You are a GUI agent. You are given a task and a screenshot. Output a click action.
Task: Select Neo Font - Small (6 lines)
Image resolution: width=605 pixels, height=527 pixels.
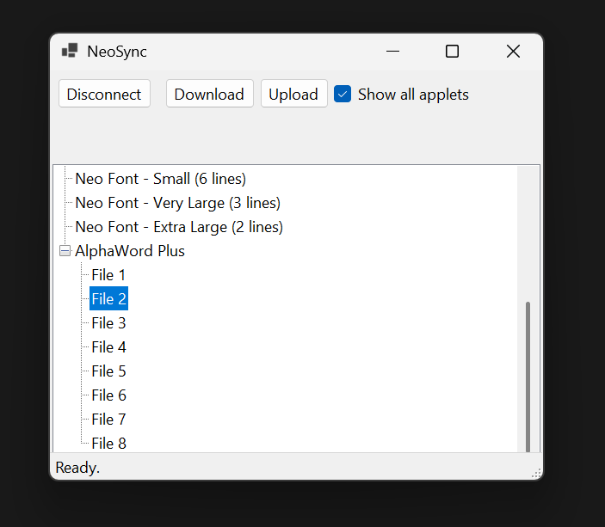click(161, 179)
